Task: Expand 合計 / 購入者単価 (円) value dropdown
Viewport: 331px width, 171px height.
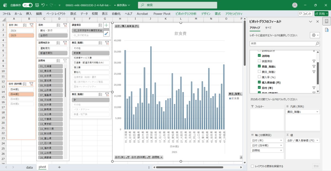Action: coord(317,140)
